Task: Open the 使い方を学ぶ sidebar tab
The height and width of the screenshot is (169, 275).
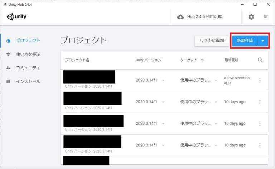Action: (28, 54)
